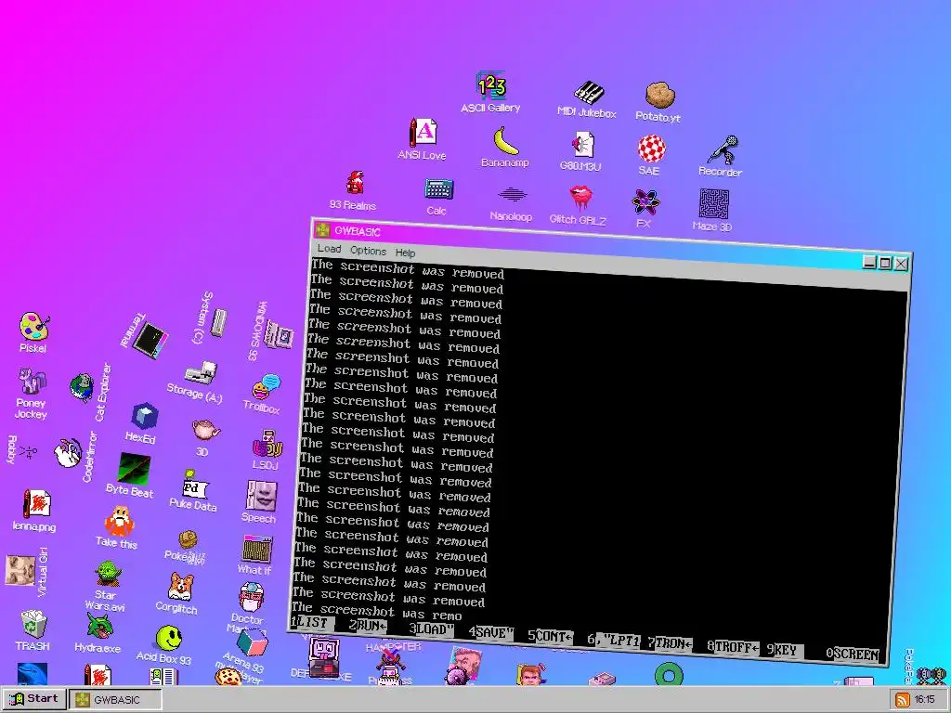
Task: Maximize the GWBASIC window
Action: point(885,263)
